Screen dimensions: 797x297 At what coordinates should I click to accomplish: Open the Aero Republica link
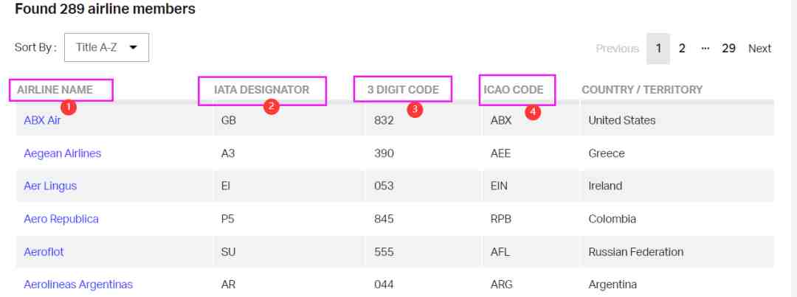coord(61,219)
